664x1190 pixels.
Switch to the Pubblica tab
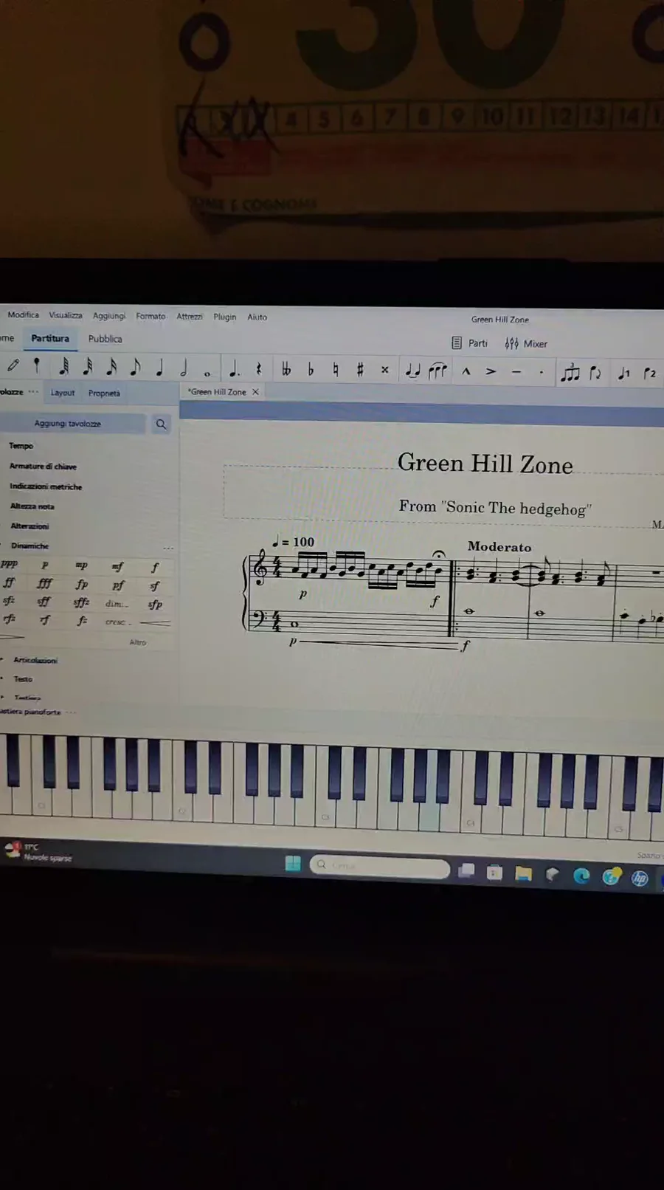click(106, 339)
